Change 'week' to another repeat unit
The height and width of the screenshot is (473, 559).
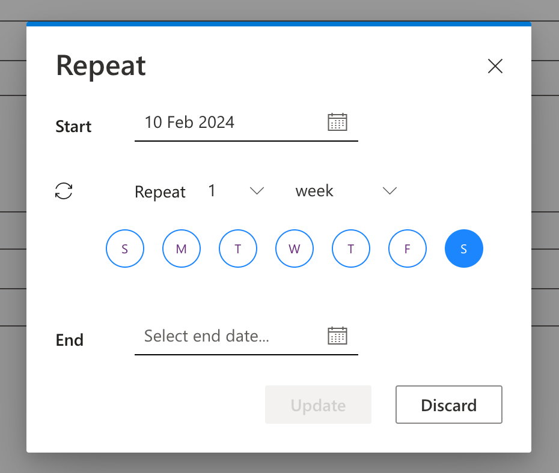(389, 191)
